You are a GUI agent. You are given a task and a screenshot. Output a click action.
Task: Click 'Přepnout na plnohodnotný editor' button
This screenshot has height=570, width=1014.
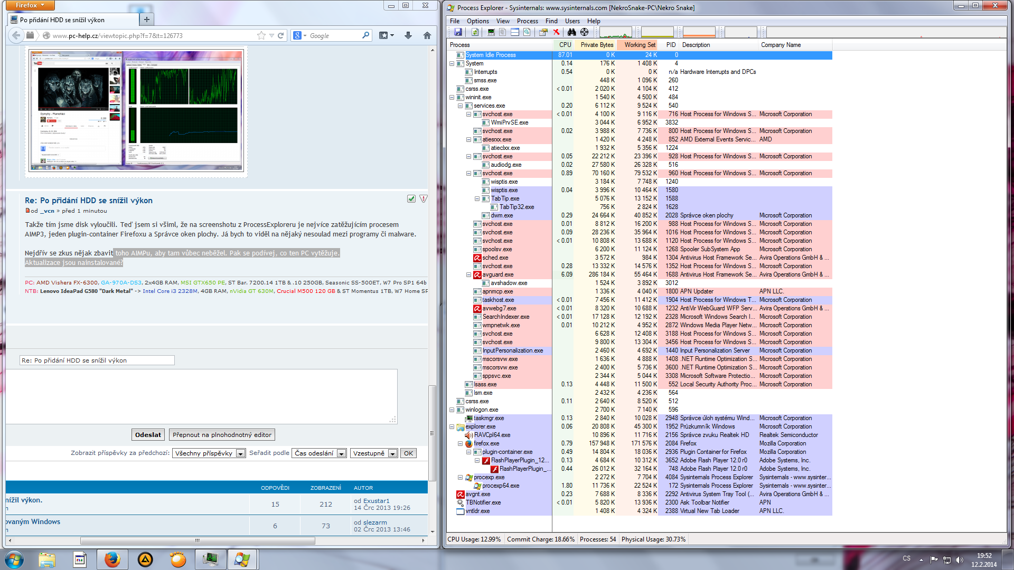click(222, 435)
